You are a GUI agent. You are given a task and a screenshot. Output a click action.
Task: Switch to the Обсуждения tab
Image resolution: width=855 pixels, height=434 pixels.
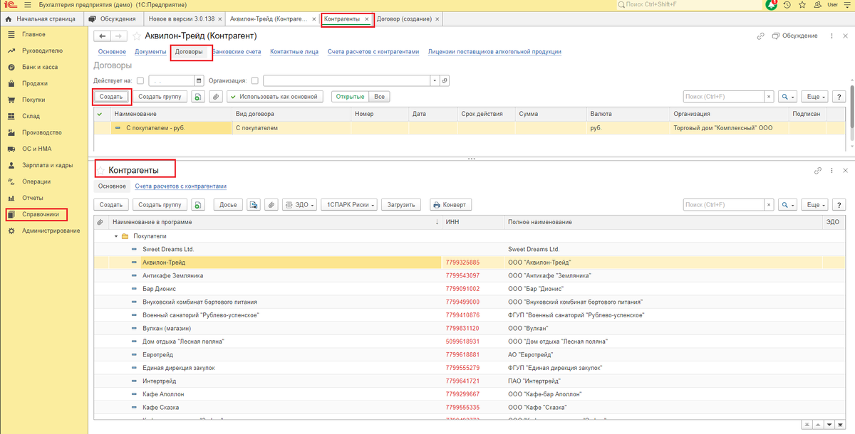point(113,18)
